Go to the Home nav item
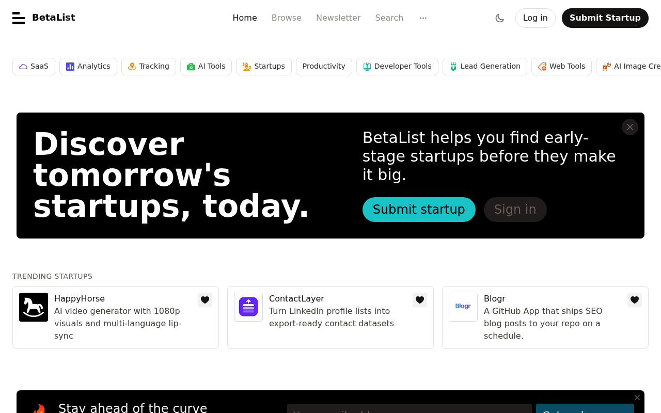Image resolution: width=661 pixels, height=413 pixels. (245, 18)
